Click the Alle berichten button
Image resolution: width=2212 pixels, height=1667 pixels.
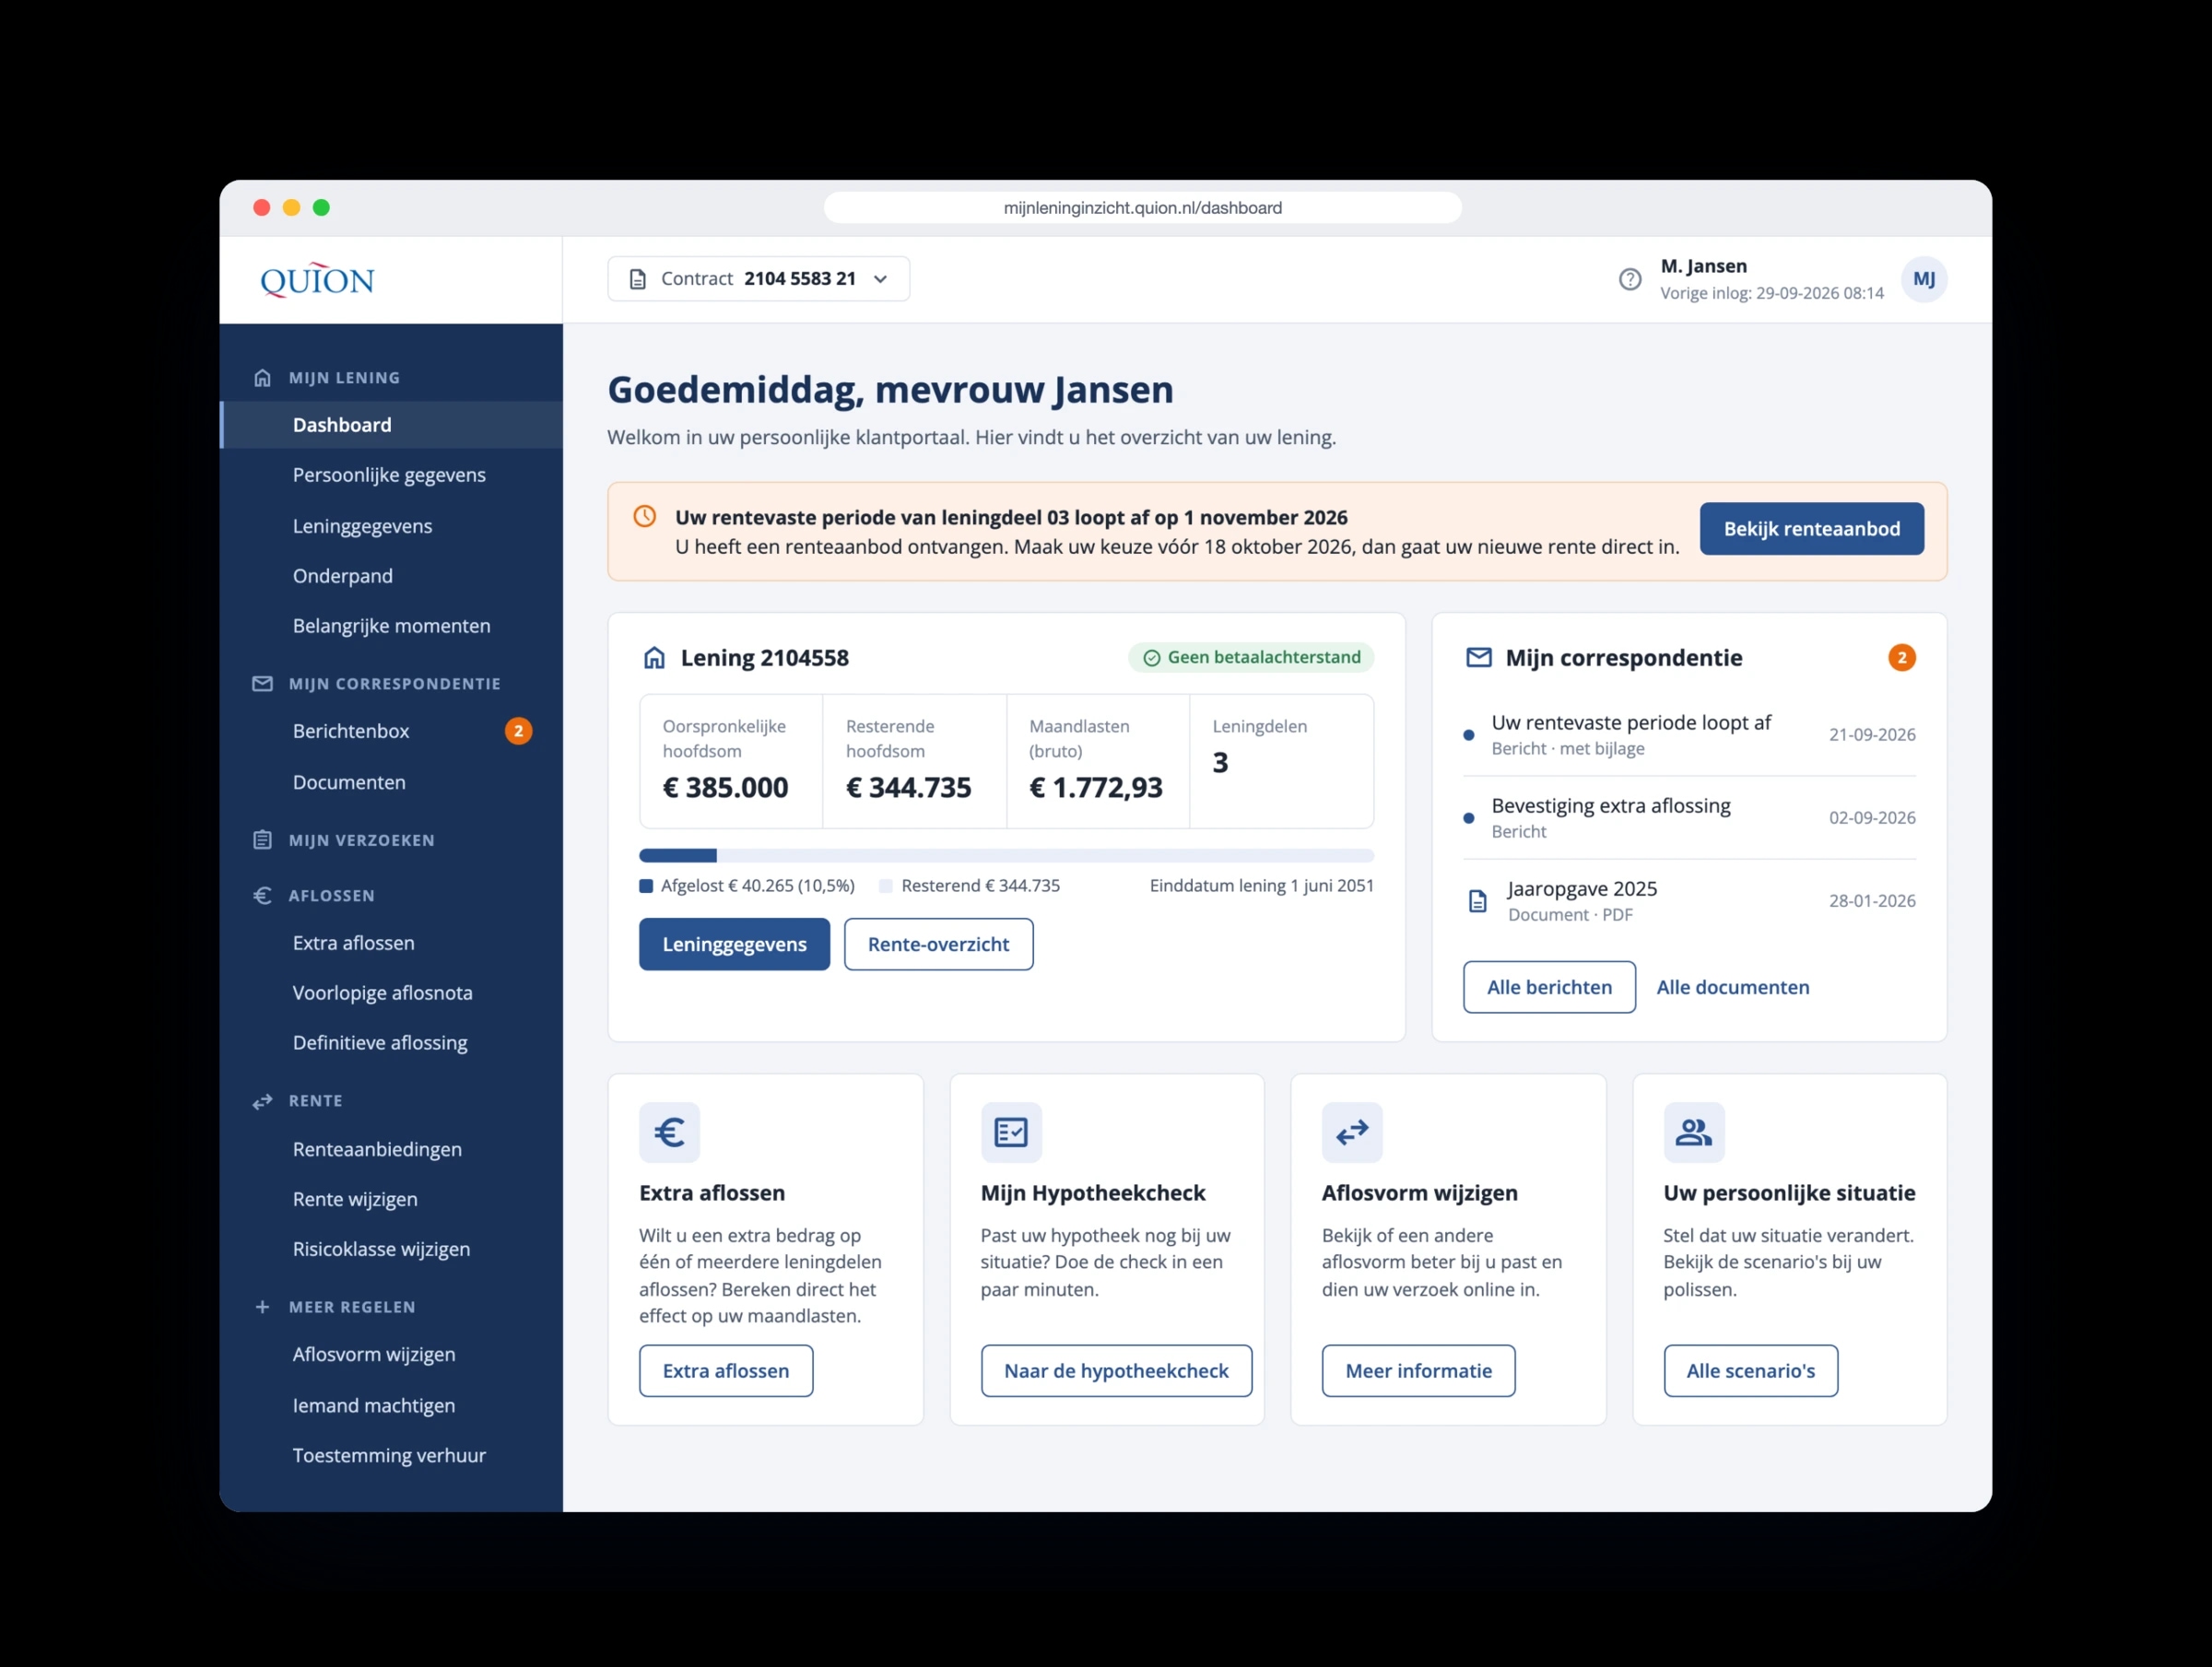pyautogui.click(x=1549, y=987)
